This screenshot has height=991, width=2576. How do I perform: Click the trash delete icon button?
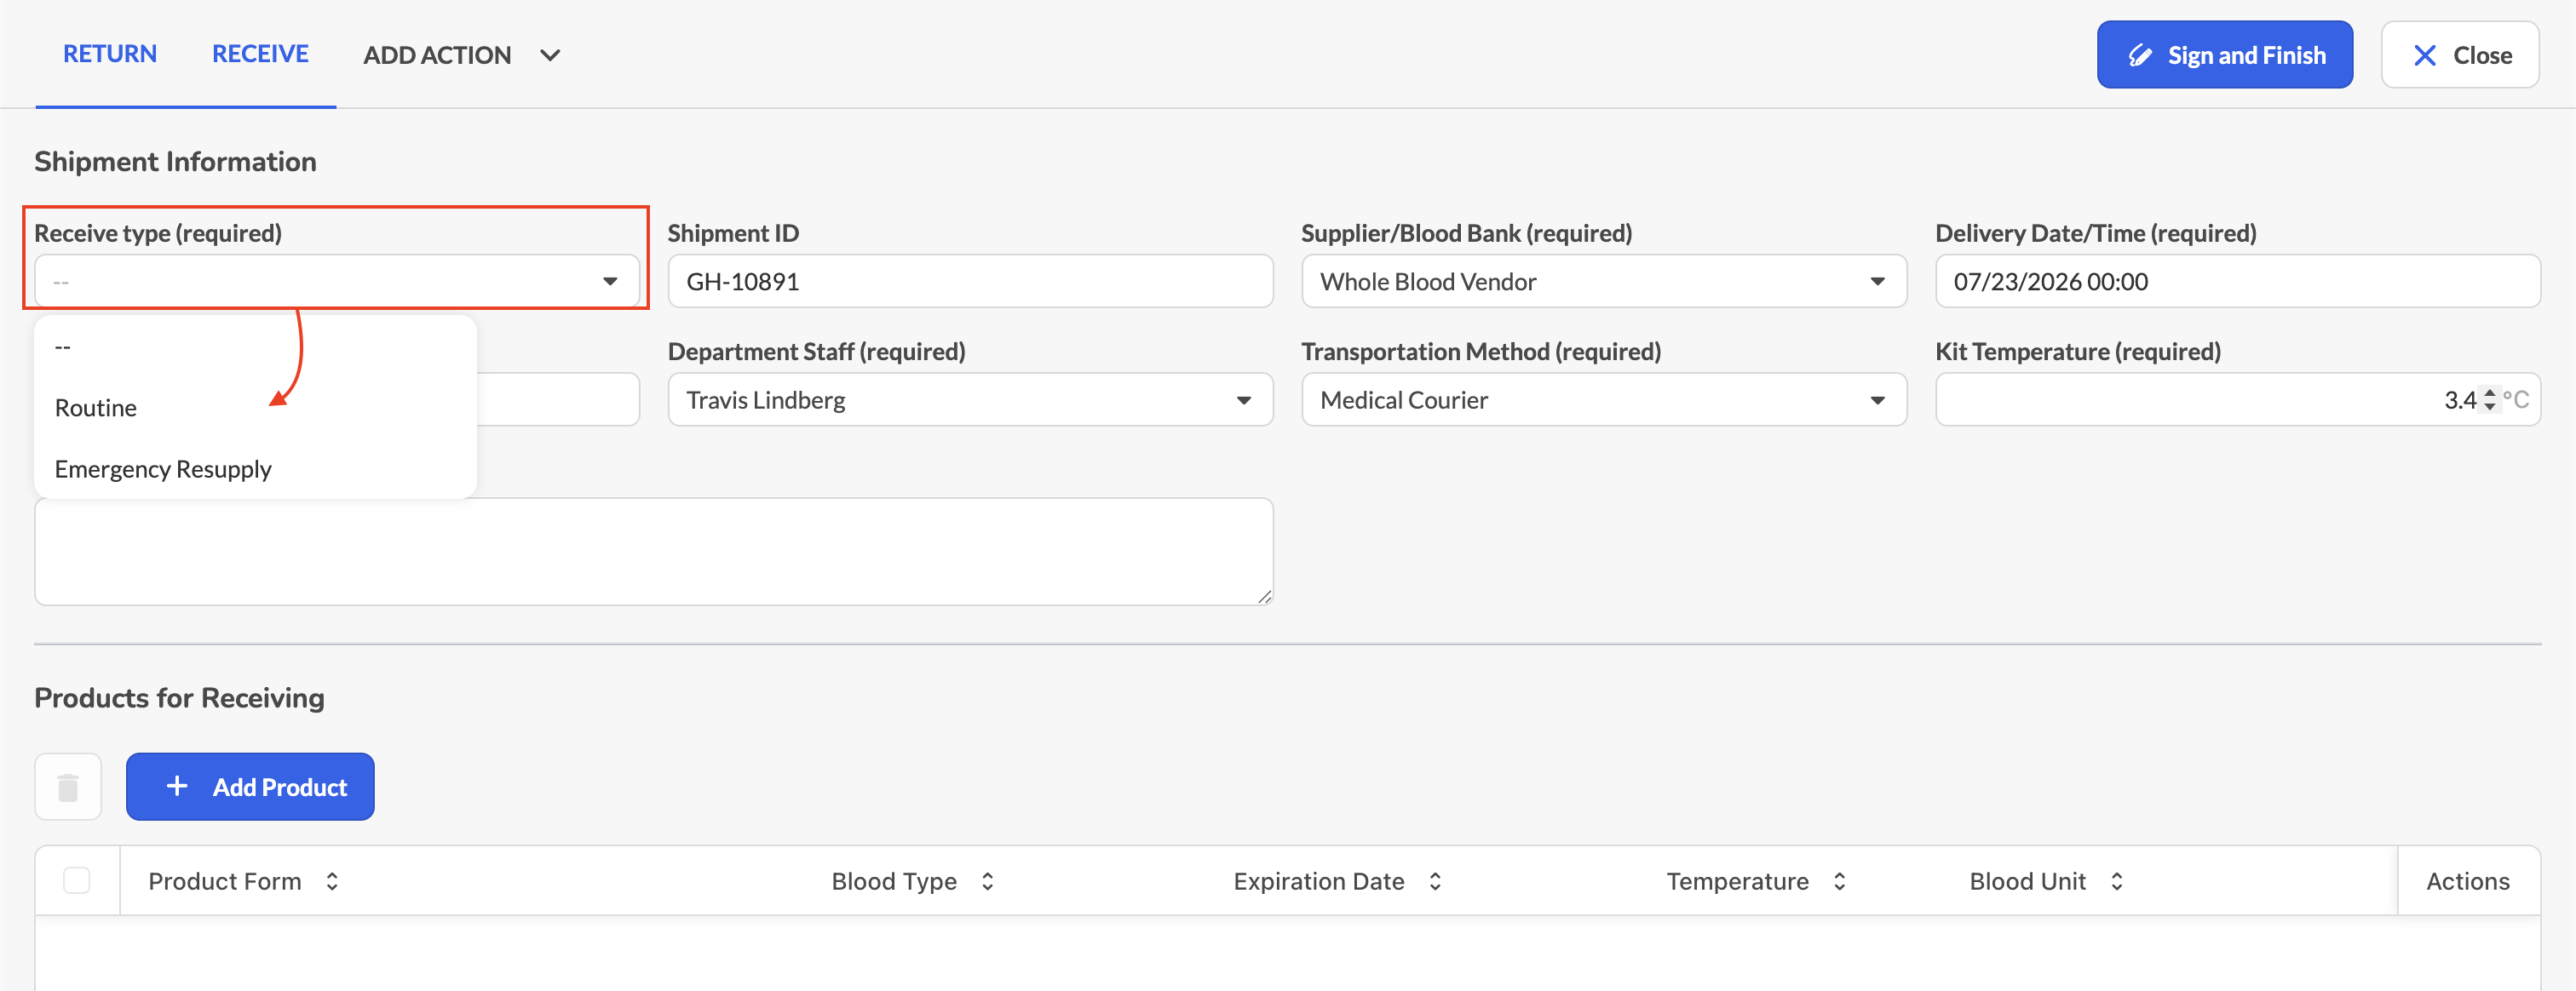(x=68, y=788)
